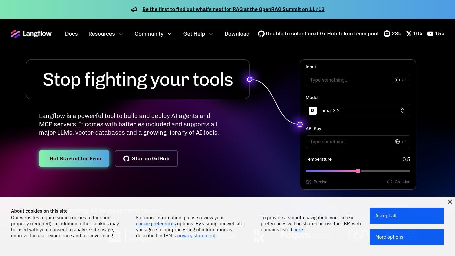The width and height of the screenshot is (455, 256).
Task: Click the megaphone announcement icon
Action: click(x=134, y=9)
